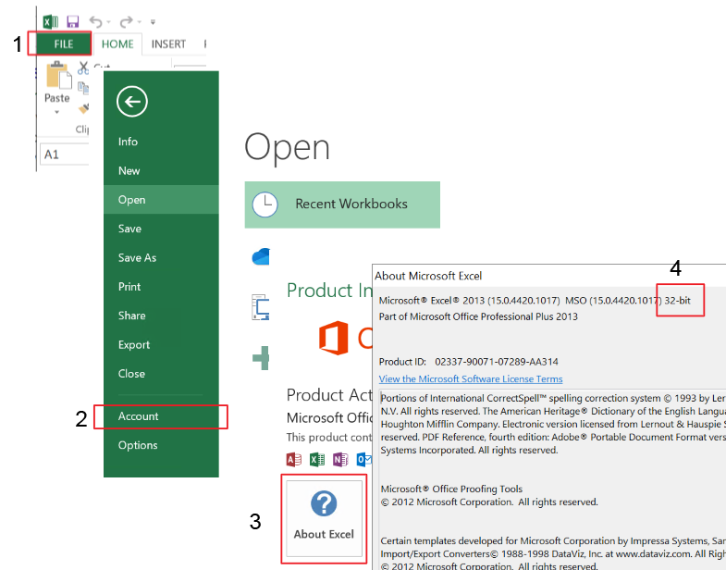Click the OneNote app icon
726x570 pixels.
pyautogui.click(x=340, y=459)
